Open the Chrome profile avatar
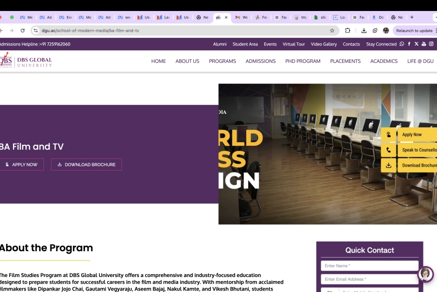Screen dimensions: 437x292 coord(386,30)
